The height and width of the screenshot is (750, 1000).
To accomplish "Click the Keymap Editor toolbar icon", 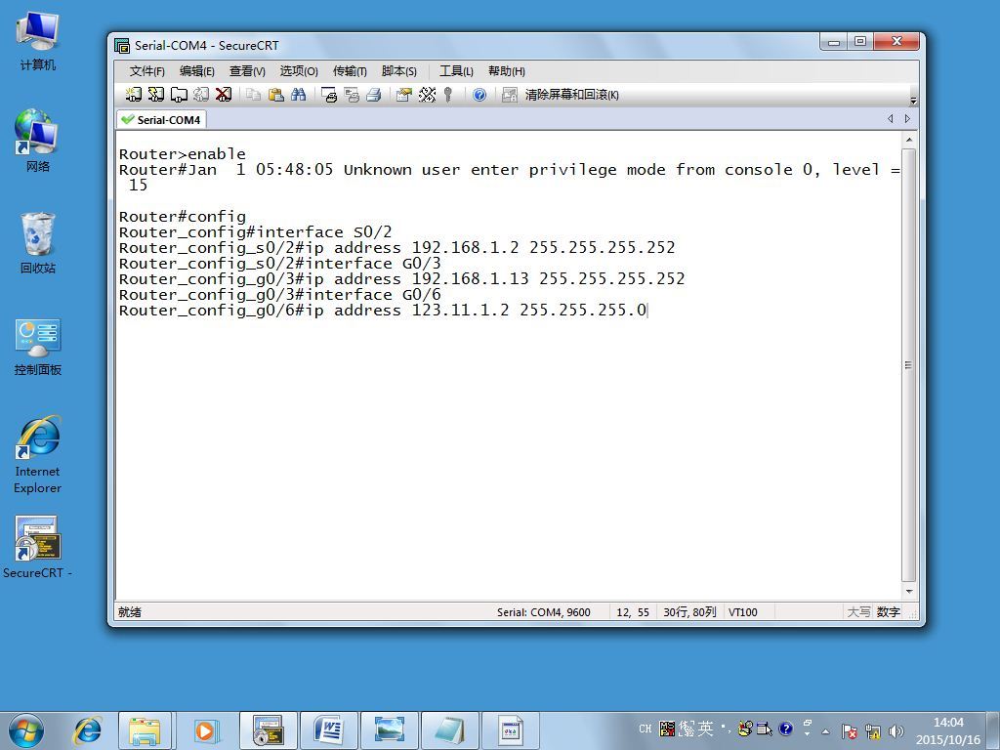I will pyautogui.click(x=427, y=95).
